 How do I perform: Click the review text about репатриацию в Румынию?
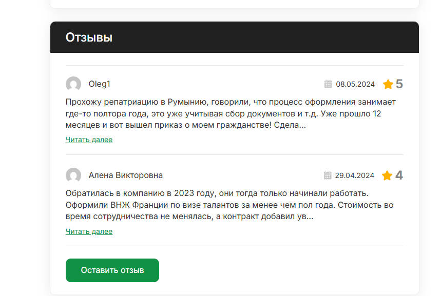(x=230, y=113)
